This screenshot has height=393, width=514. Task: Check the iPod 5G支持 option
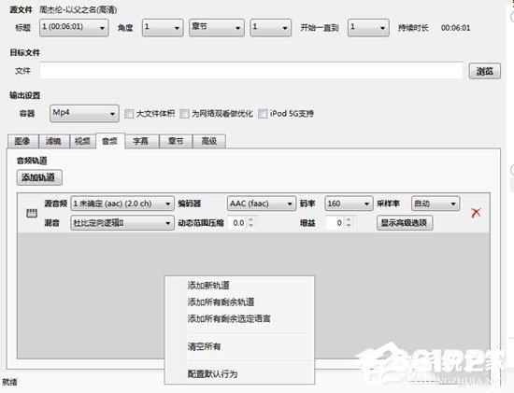click(x=263, y=114)
